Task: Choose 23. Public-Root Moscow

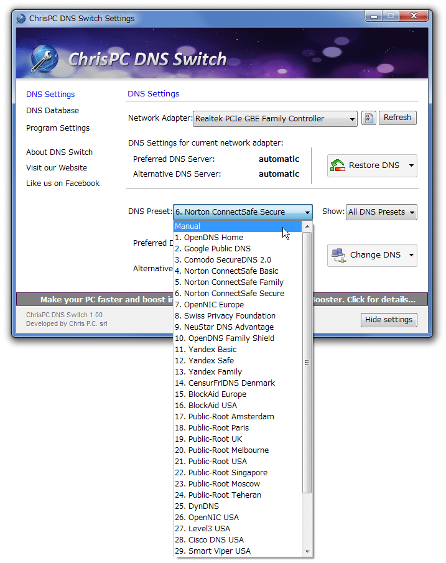Action: coord(238,483)
